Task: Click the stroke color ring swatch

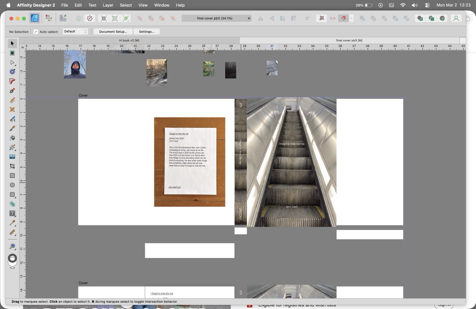Action: coord(12,258)
